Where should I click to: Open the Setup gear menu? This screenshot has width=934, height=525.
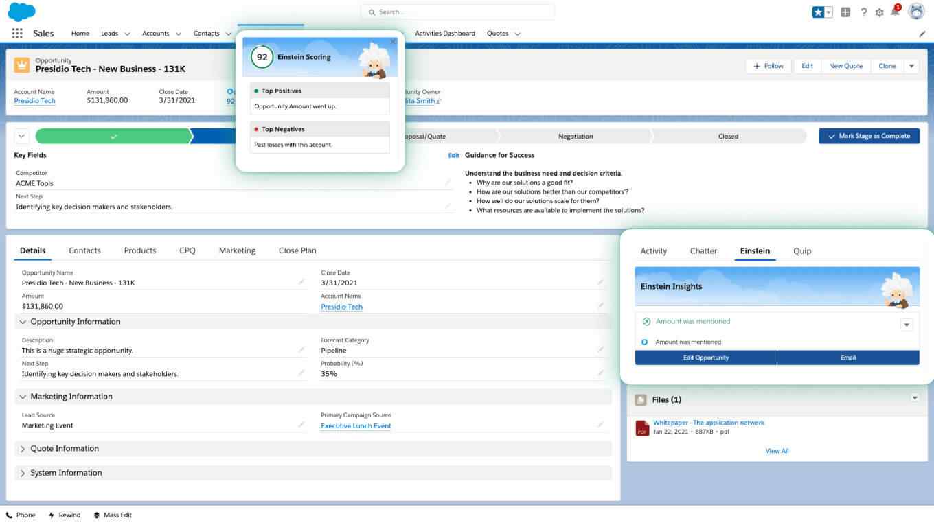point(879,12)
